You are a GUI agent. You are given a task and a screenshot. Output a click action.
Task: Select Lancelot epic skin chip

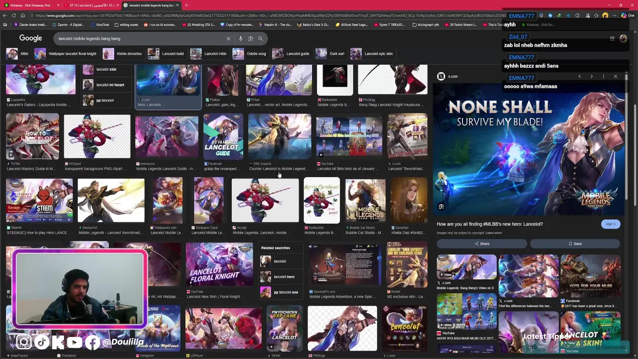coord(372,54)
